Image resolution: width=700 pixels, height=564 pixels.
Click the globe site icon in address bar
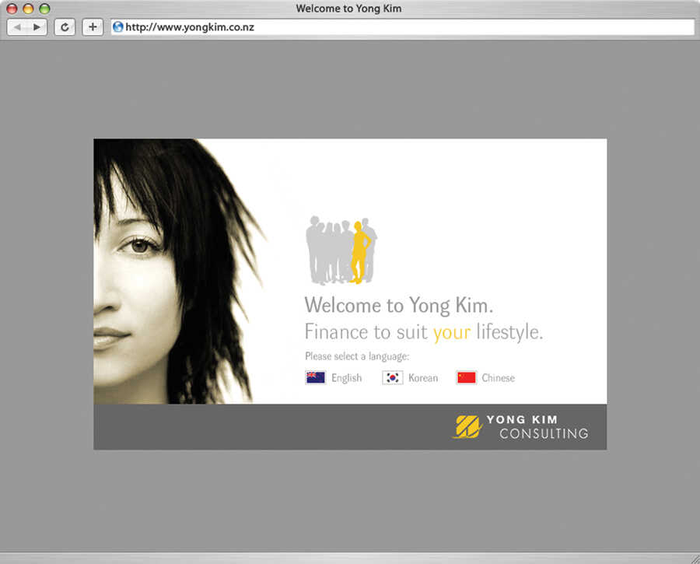118,26
